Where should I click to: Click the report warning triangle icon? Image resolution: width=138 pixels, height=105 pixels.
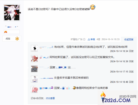tap(89, 39)
